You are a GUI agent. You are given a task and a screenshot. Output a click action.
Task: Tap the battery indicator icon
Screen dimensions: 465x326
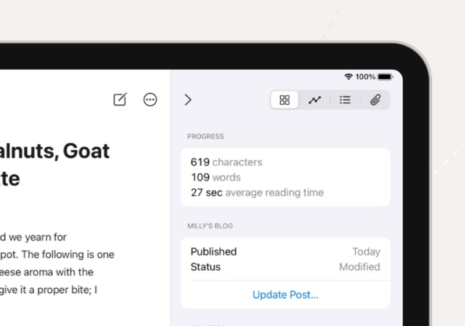click(385, 77)
